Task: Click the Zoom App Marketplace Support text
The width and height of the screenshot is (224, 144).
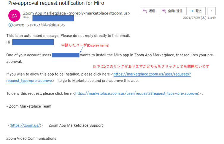Action: point(76,125)
